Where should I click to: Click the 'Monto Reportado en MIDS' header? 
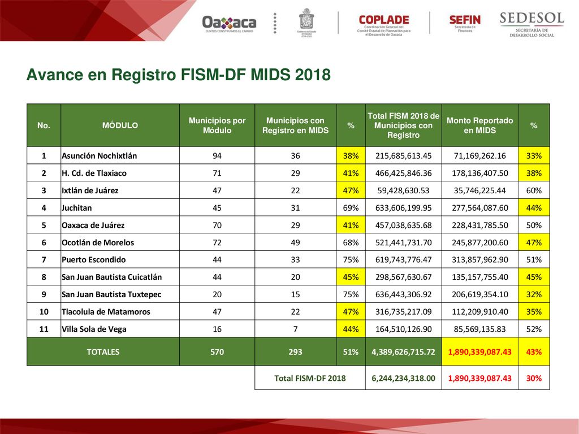click(479, 125)
